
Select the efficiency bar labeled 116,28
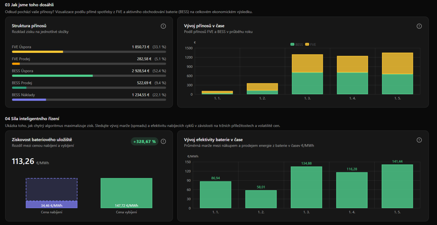(352, 190)
